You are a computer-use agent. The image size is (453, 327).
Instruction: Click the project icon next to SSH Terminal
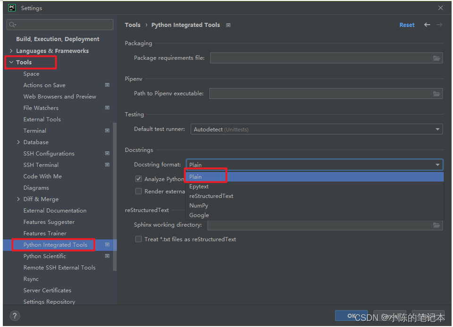pyautogui.click(x=107, y=165)
